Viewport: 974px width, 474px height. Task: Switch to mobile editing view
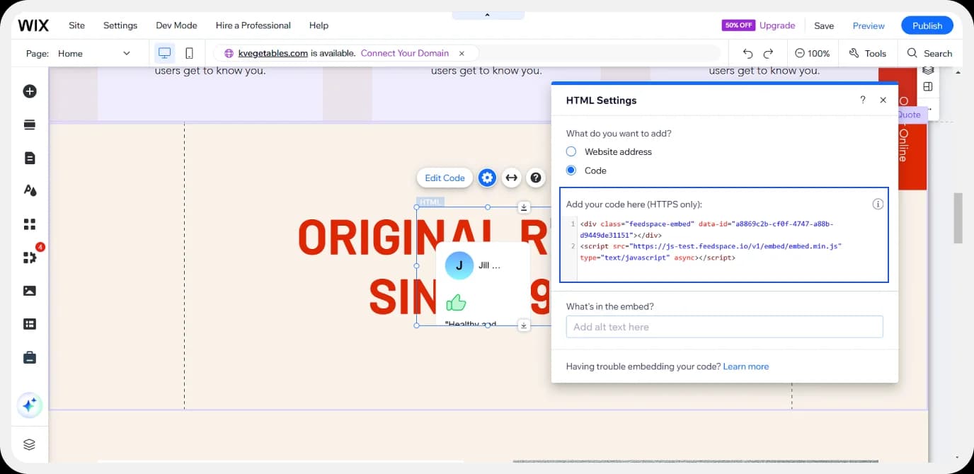click(x=188, y=52)
